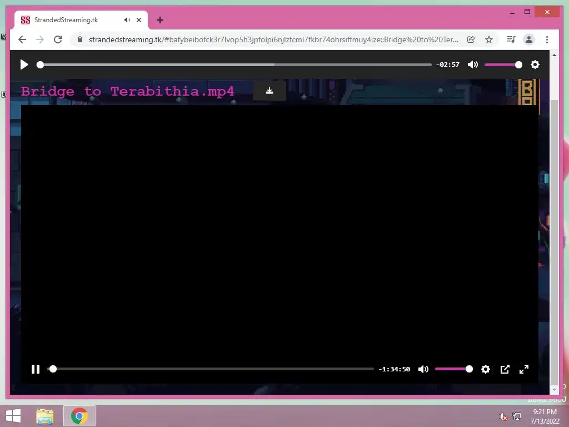The height and width of the screenshot is (427, 569).
Task: Click the page scrollbar down arrow
Action: [x=554, y=390]
